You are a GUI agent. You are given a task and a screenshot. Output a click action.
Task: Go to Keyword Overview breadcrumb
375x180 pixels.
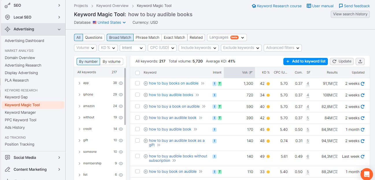(x=112, y=6)
